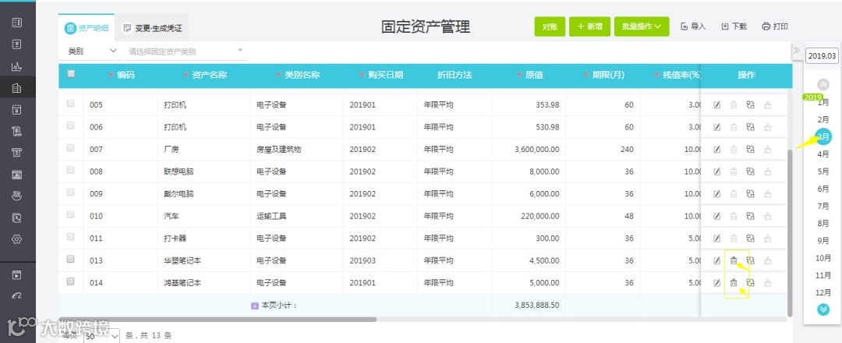Image resolution: width=842 pixels, height=343 pixels.
Task: Click cell 房屋及建筑物 in row 007
Action: point(278,149)
